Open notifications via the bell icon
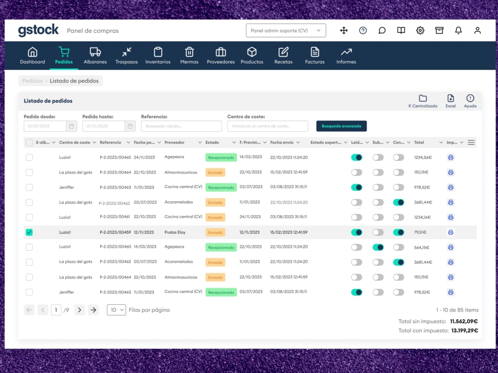Image resolution: width=498 pixels, height=373 pixels. (458, 30)
